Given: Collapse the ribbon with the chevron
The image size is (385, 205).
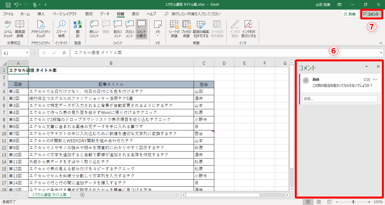Looking at the screenshot, I should [x=381, y=43].
